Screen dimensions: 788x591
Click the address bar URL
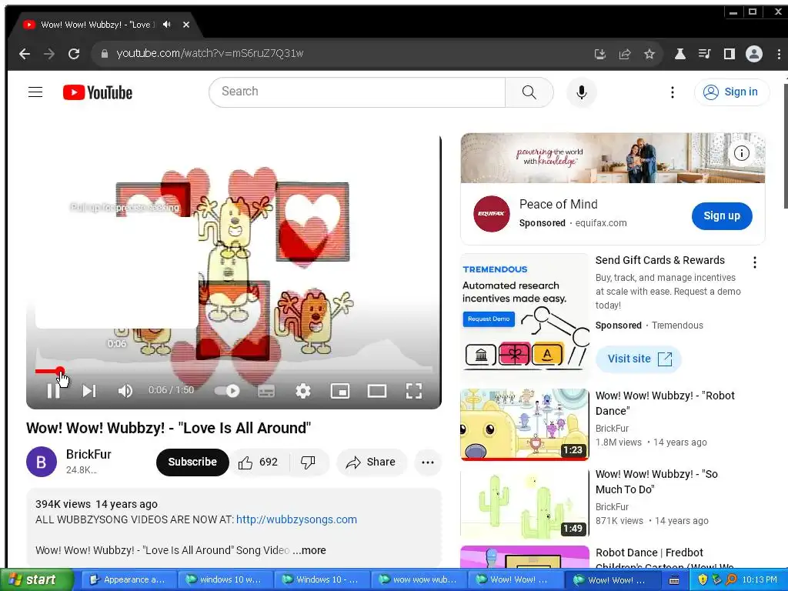tap(209, 53)
